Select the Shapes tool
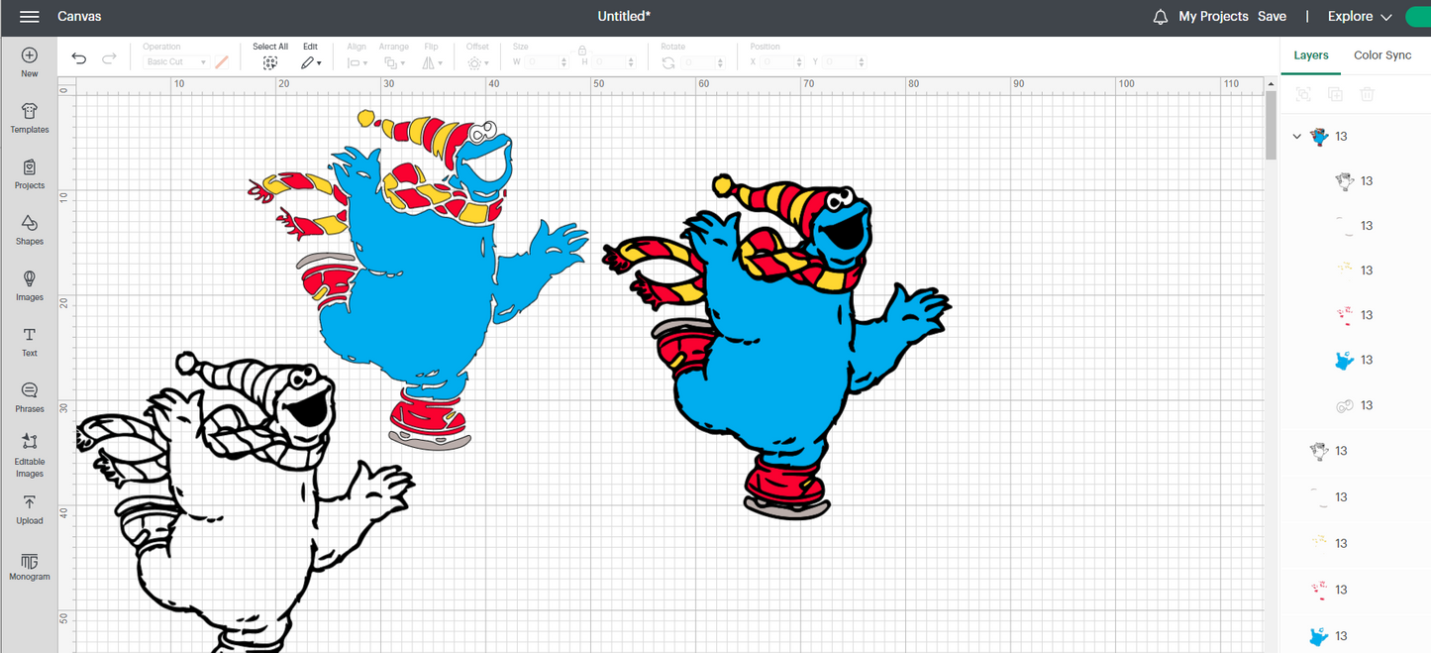This screenshot has height=653, width=1431. coord(30,229)
